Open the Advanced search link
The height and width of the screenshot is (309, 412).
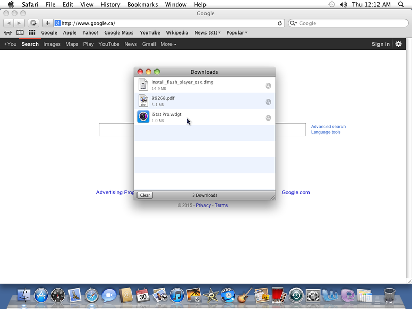coord(328,126)
